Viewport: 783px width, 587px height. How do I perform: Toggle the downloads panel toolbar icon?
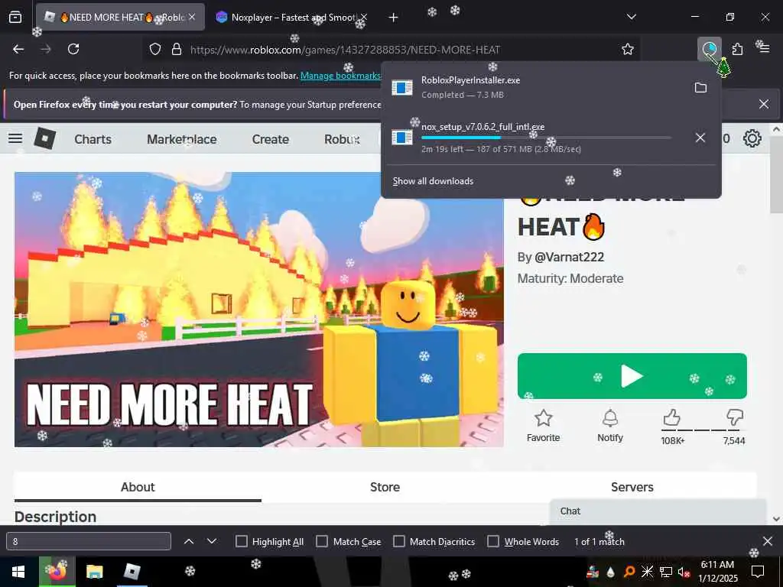tap(709, 49)
